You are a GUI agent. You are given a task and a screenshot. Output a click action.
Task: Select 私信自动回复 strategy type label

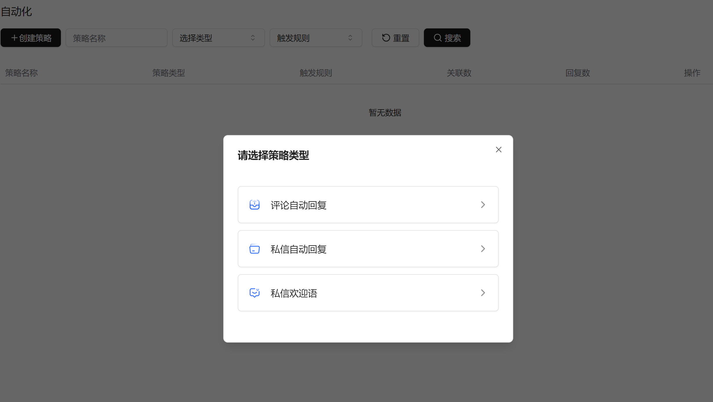(x=299, y=249)
